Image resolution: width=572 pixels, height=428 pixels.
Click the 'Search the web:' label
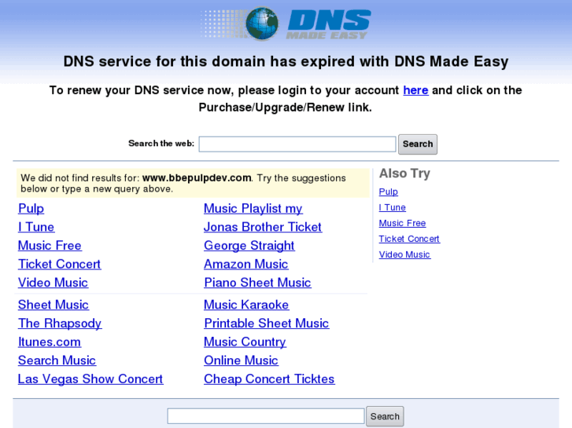click(161, 144)
